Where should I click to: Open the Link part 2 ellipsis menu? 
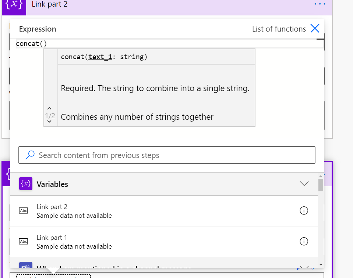pos(320,4)
